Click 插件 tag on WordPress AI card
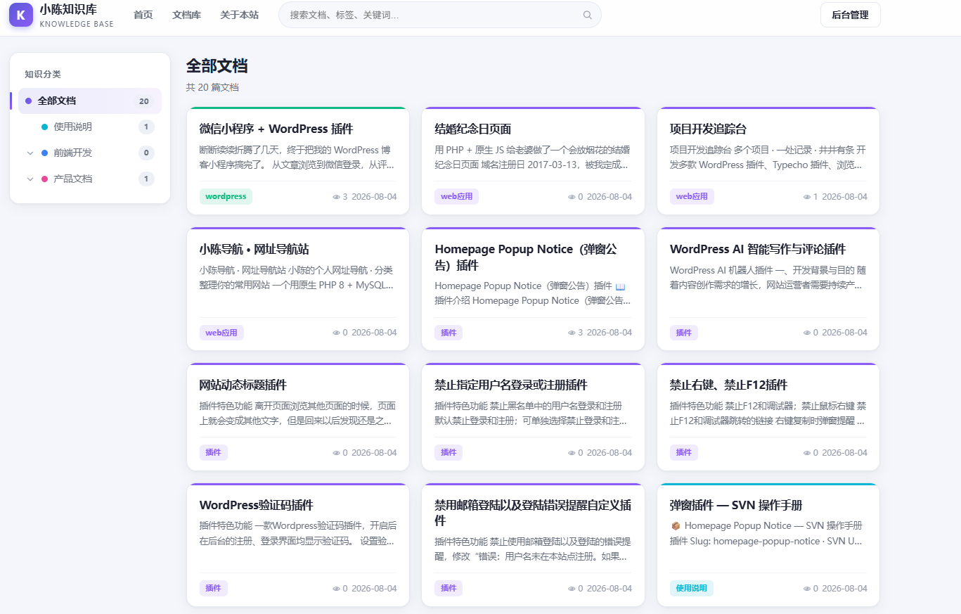961x614 pixels. coord(684,333)
